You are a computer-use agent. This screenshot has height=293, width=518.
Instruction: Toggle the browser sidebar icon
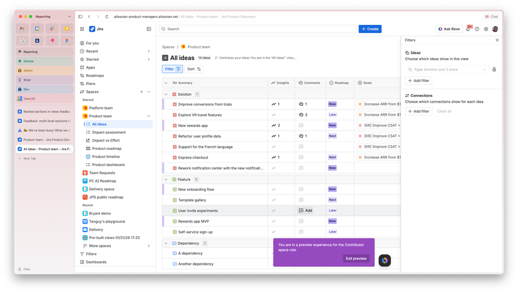click(x=80, y=17)
